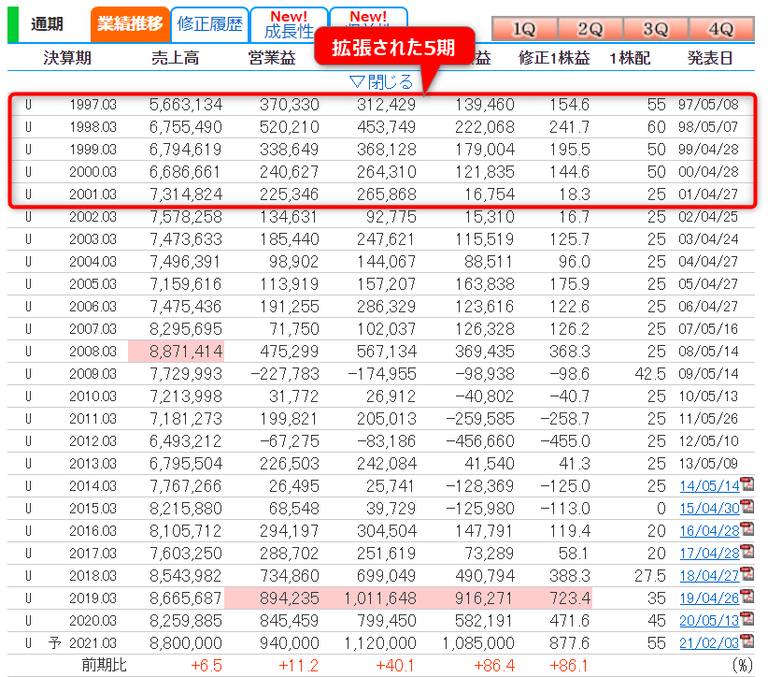Show the 1Q quarterly results
Image resolution: width=768 pixels, height=677 pixels.
click(x=524, y=29)
